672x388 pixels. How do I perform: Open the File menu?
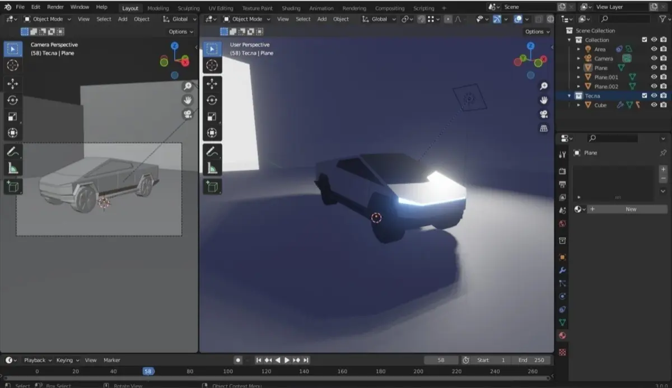pyautogui.click(x=20, y=7)
